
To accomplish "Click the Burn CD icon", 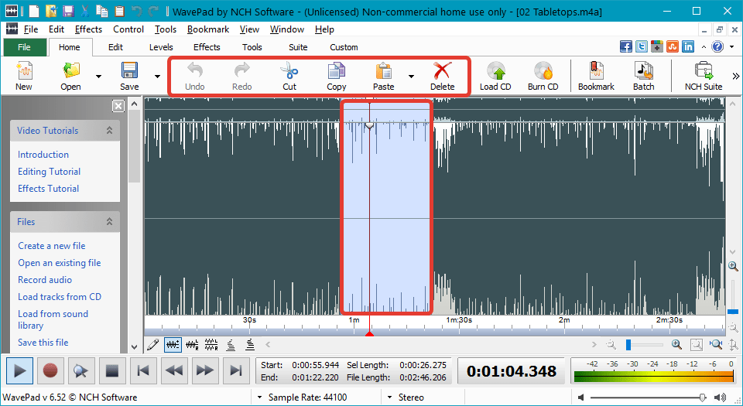I will pos(543,71).
